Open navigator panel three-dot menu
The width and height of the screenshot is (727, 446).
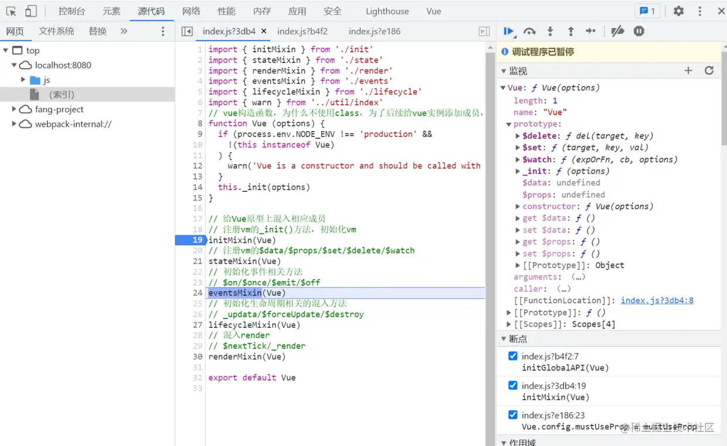(163, 32)
